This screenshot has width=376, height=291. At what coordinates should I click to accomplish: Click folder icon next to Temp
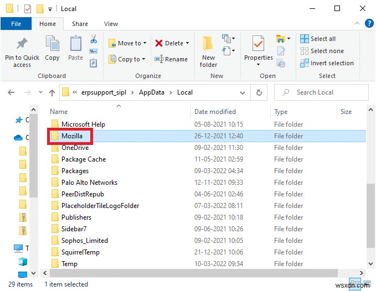tap(55, 263)
